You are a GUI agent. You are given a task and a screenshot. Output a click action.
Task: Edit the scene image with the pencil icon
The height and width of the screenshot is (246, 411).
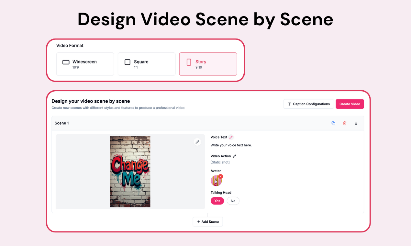(197, 142)
